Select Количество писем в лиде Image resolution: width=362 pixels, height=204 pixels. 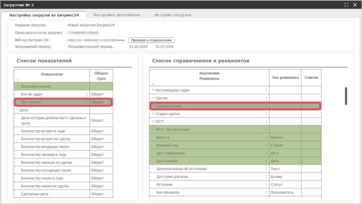42,178
